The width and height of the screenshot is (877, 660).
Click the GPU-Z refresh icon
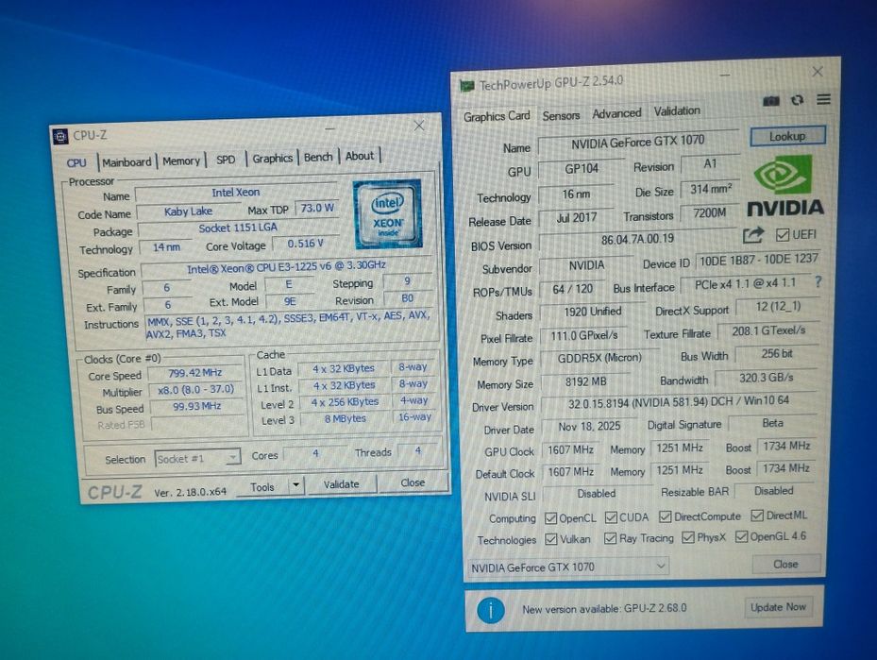[797, 100]
